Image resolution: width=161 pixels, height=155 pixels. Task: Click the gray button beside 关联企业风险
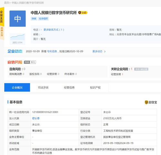pyautogui.click(x=141, y=69)
